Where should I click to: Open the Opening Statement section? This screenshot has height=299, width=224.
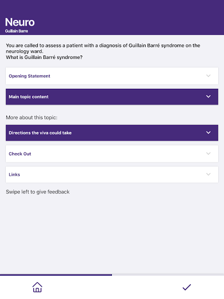tap(112, 76)
